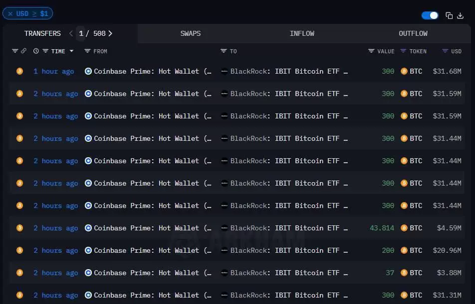475x304 pixels.
Task: Click the BlackRock logo in the $31.31M row
Action: coord(225,295)
